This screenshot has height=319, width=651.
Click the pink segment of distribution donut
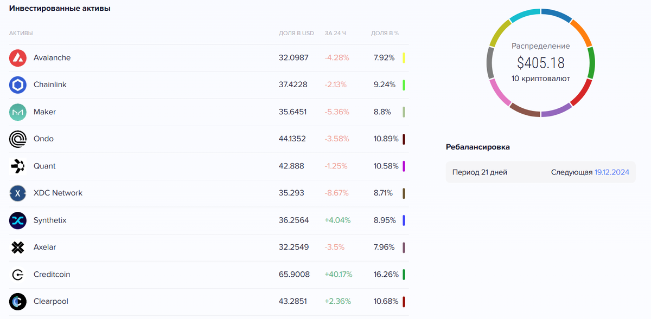(x=500, y=93)
